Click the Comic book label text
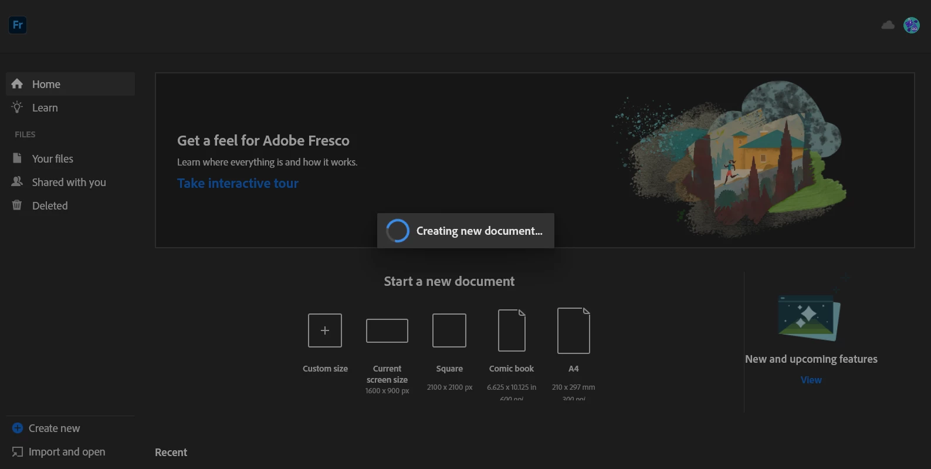This screenshot has height=469, width=931. (512, 369)
